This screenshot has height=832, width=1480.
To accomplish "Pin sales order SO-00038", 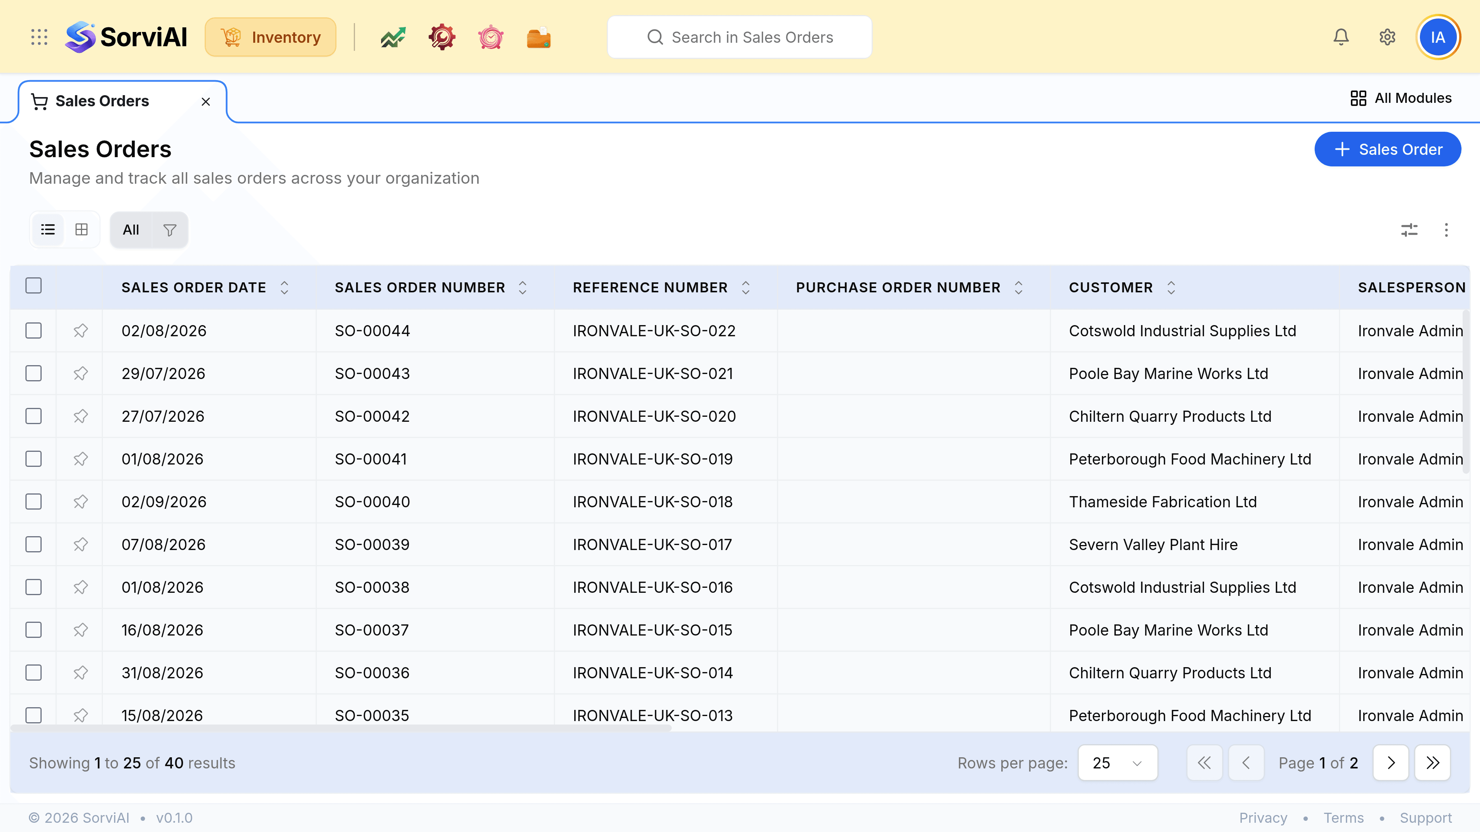I will [x=81, y=587].
